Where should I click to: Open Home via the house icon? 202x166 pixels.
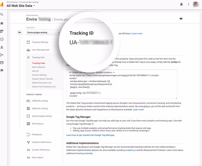[2, 23]
